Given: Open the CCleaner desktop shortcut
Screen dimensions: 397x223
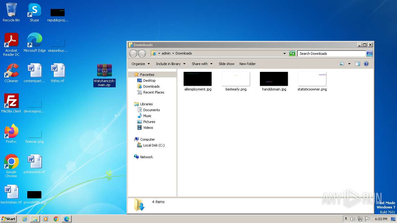Looking at the screenshot, I should (x=11, y=73).
